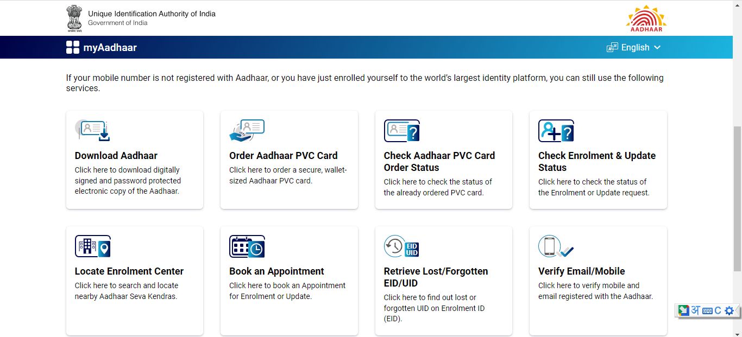Open Book an Appointment heading
Image resolution: width=742 pixels, height=337 pixels.
[x=276, y=271]
